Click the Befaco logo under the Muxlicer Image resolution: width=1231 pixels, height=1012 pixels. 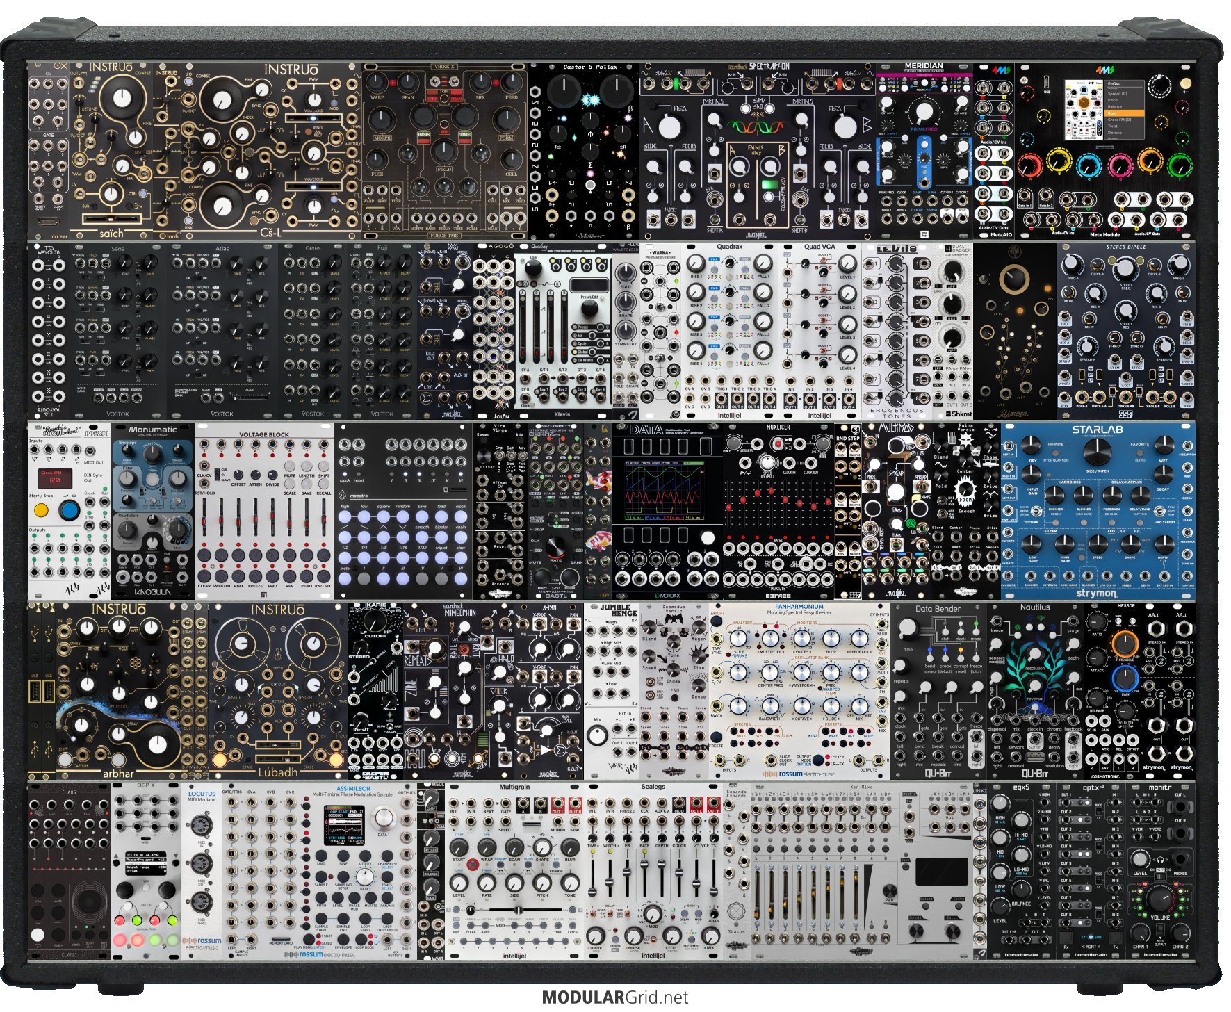click(778, 595)
